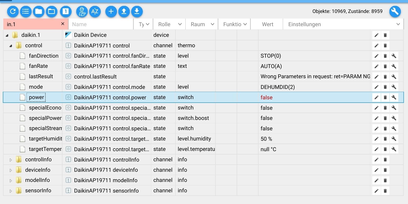The image size is (408, 204).
Task: Click the AZ alphabetical sort icon
Action: pyautogui.click(x=95, y=11)
